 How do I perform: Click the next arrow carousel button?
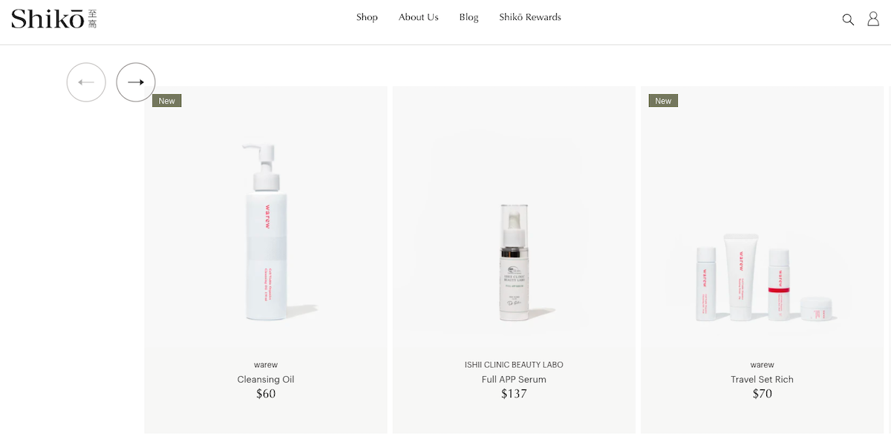coord(136,82)
